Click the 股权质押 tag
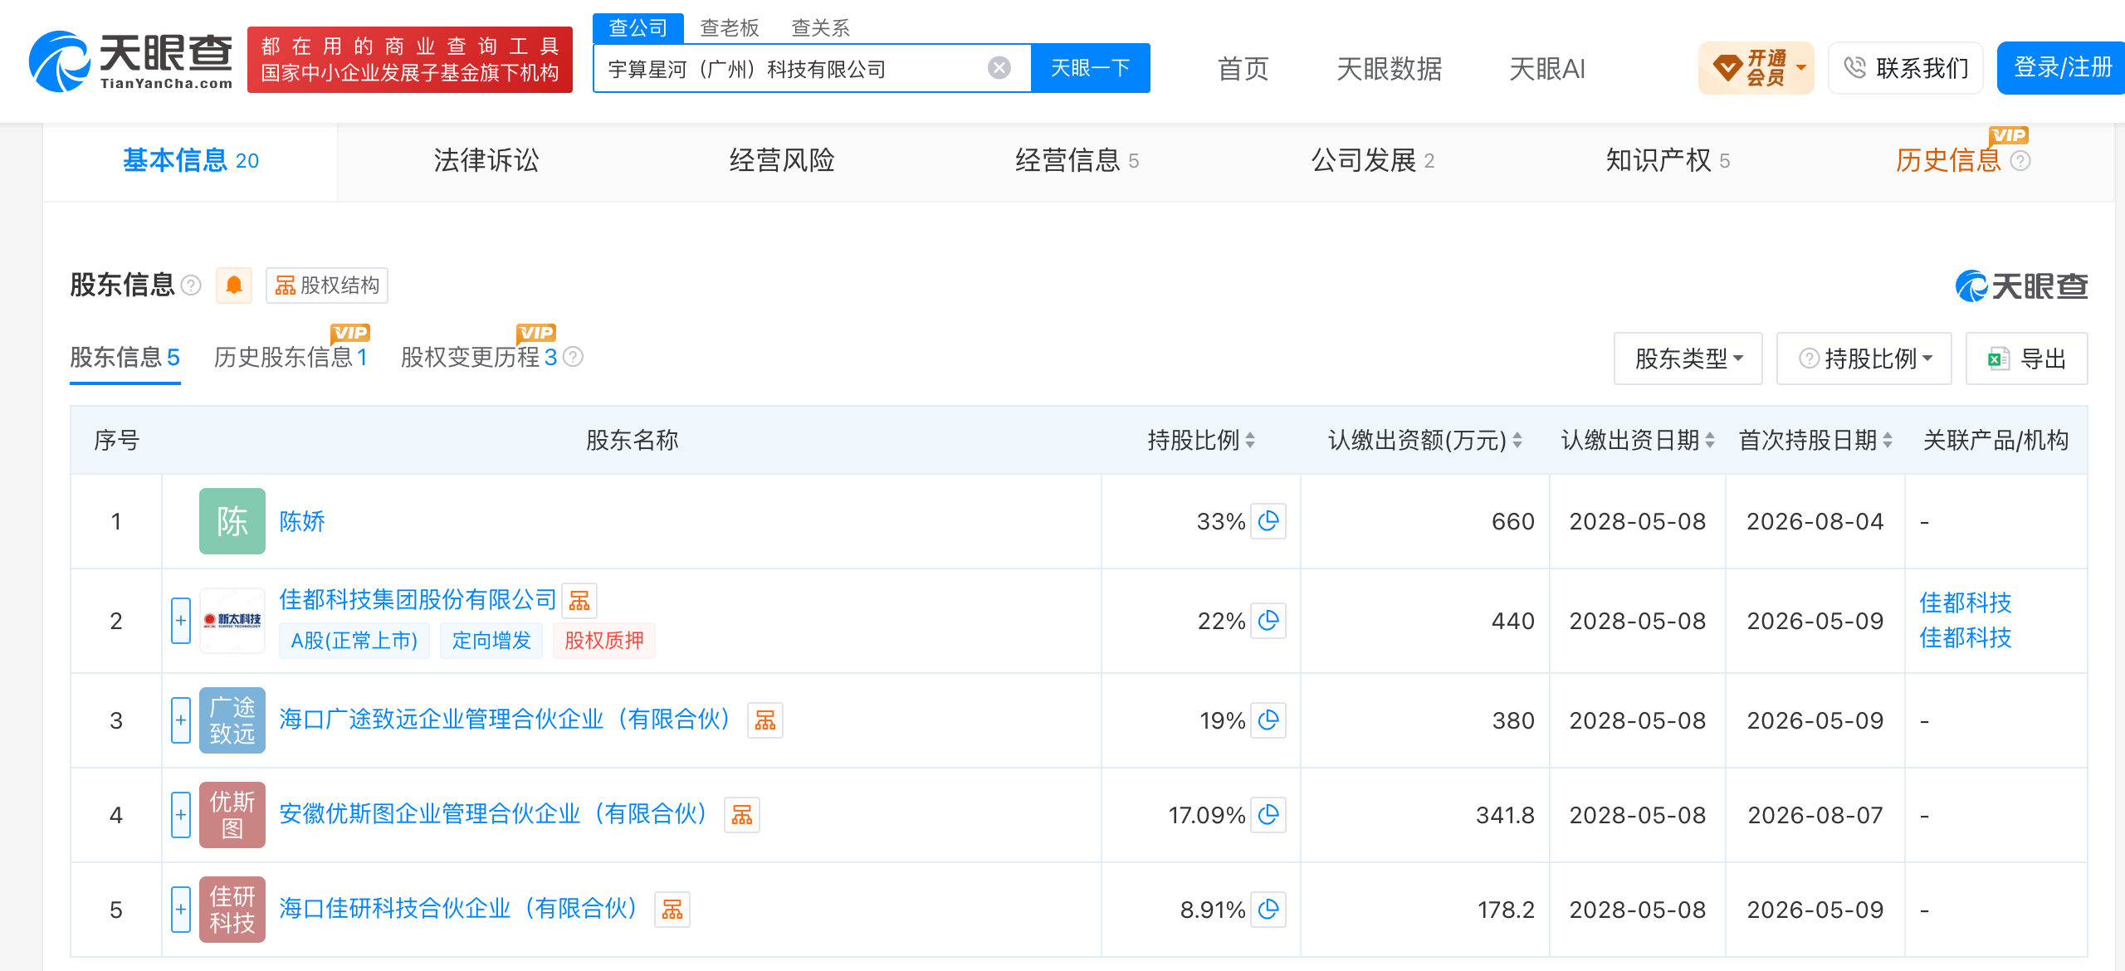 coord(604,641)
